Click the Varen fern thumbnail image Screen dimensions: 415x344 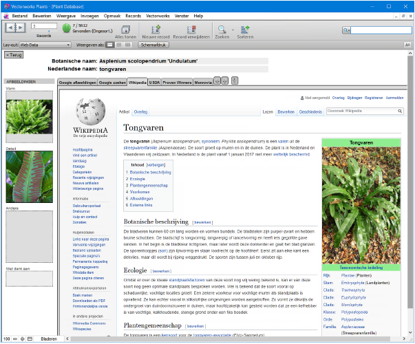point(30,117)
